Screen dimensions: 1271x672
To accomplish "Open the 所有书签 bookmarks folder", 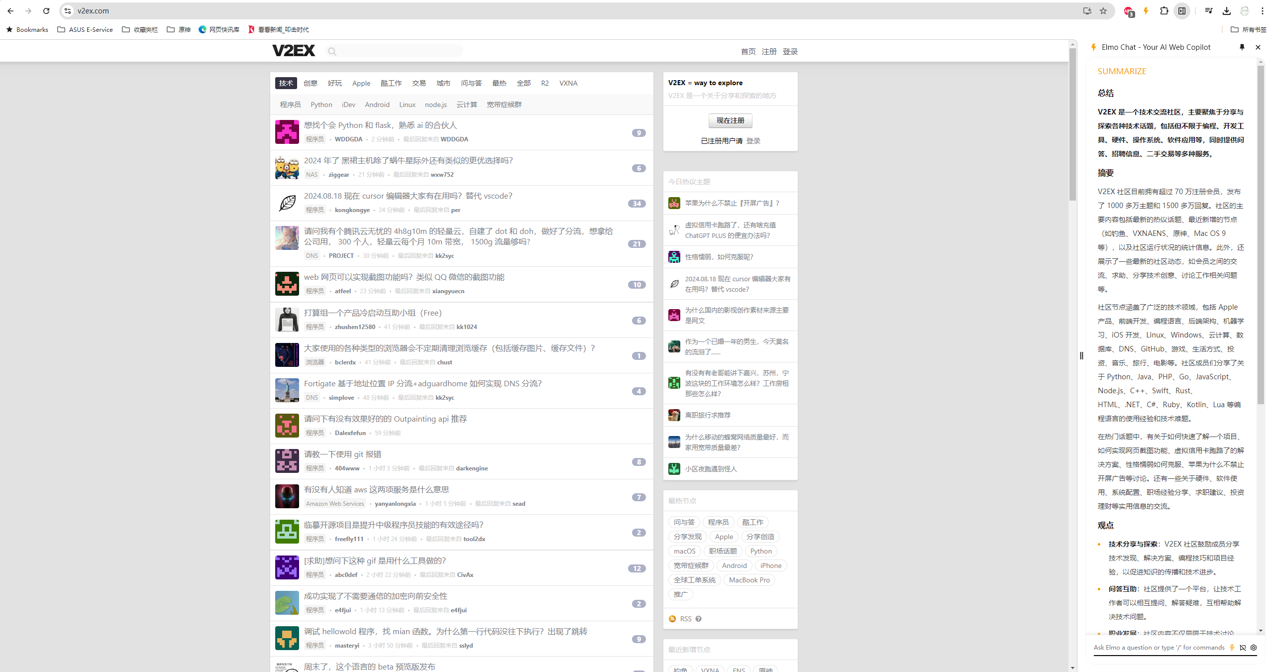I will coord(1249,29).
